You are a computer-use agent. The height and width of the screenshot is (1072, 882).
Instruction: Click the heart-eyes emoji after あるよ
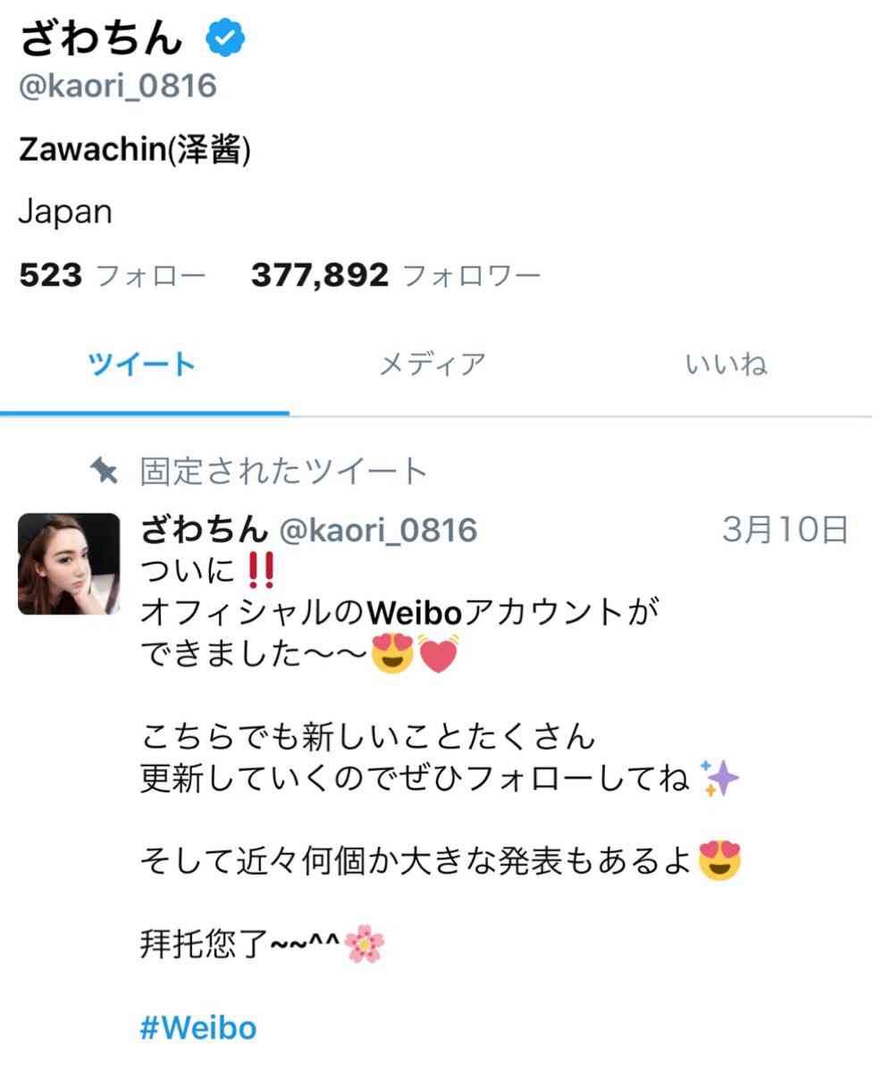point(720,861)
